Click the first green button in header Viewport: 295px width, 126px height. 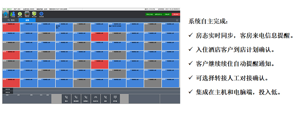(149, 14)
